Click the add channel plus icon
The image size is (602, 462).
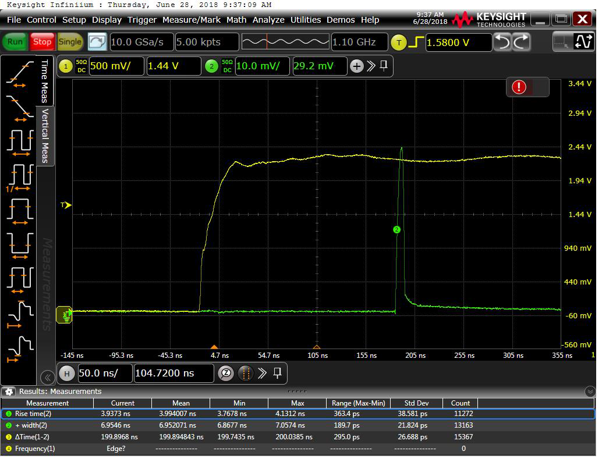pos(356,66)
